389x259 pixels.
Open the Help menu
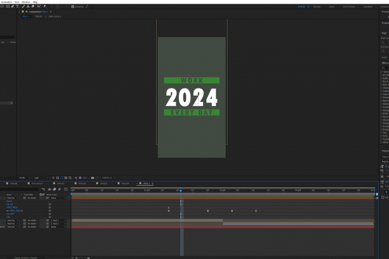click(x=35, y=2)
